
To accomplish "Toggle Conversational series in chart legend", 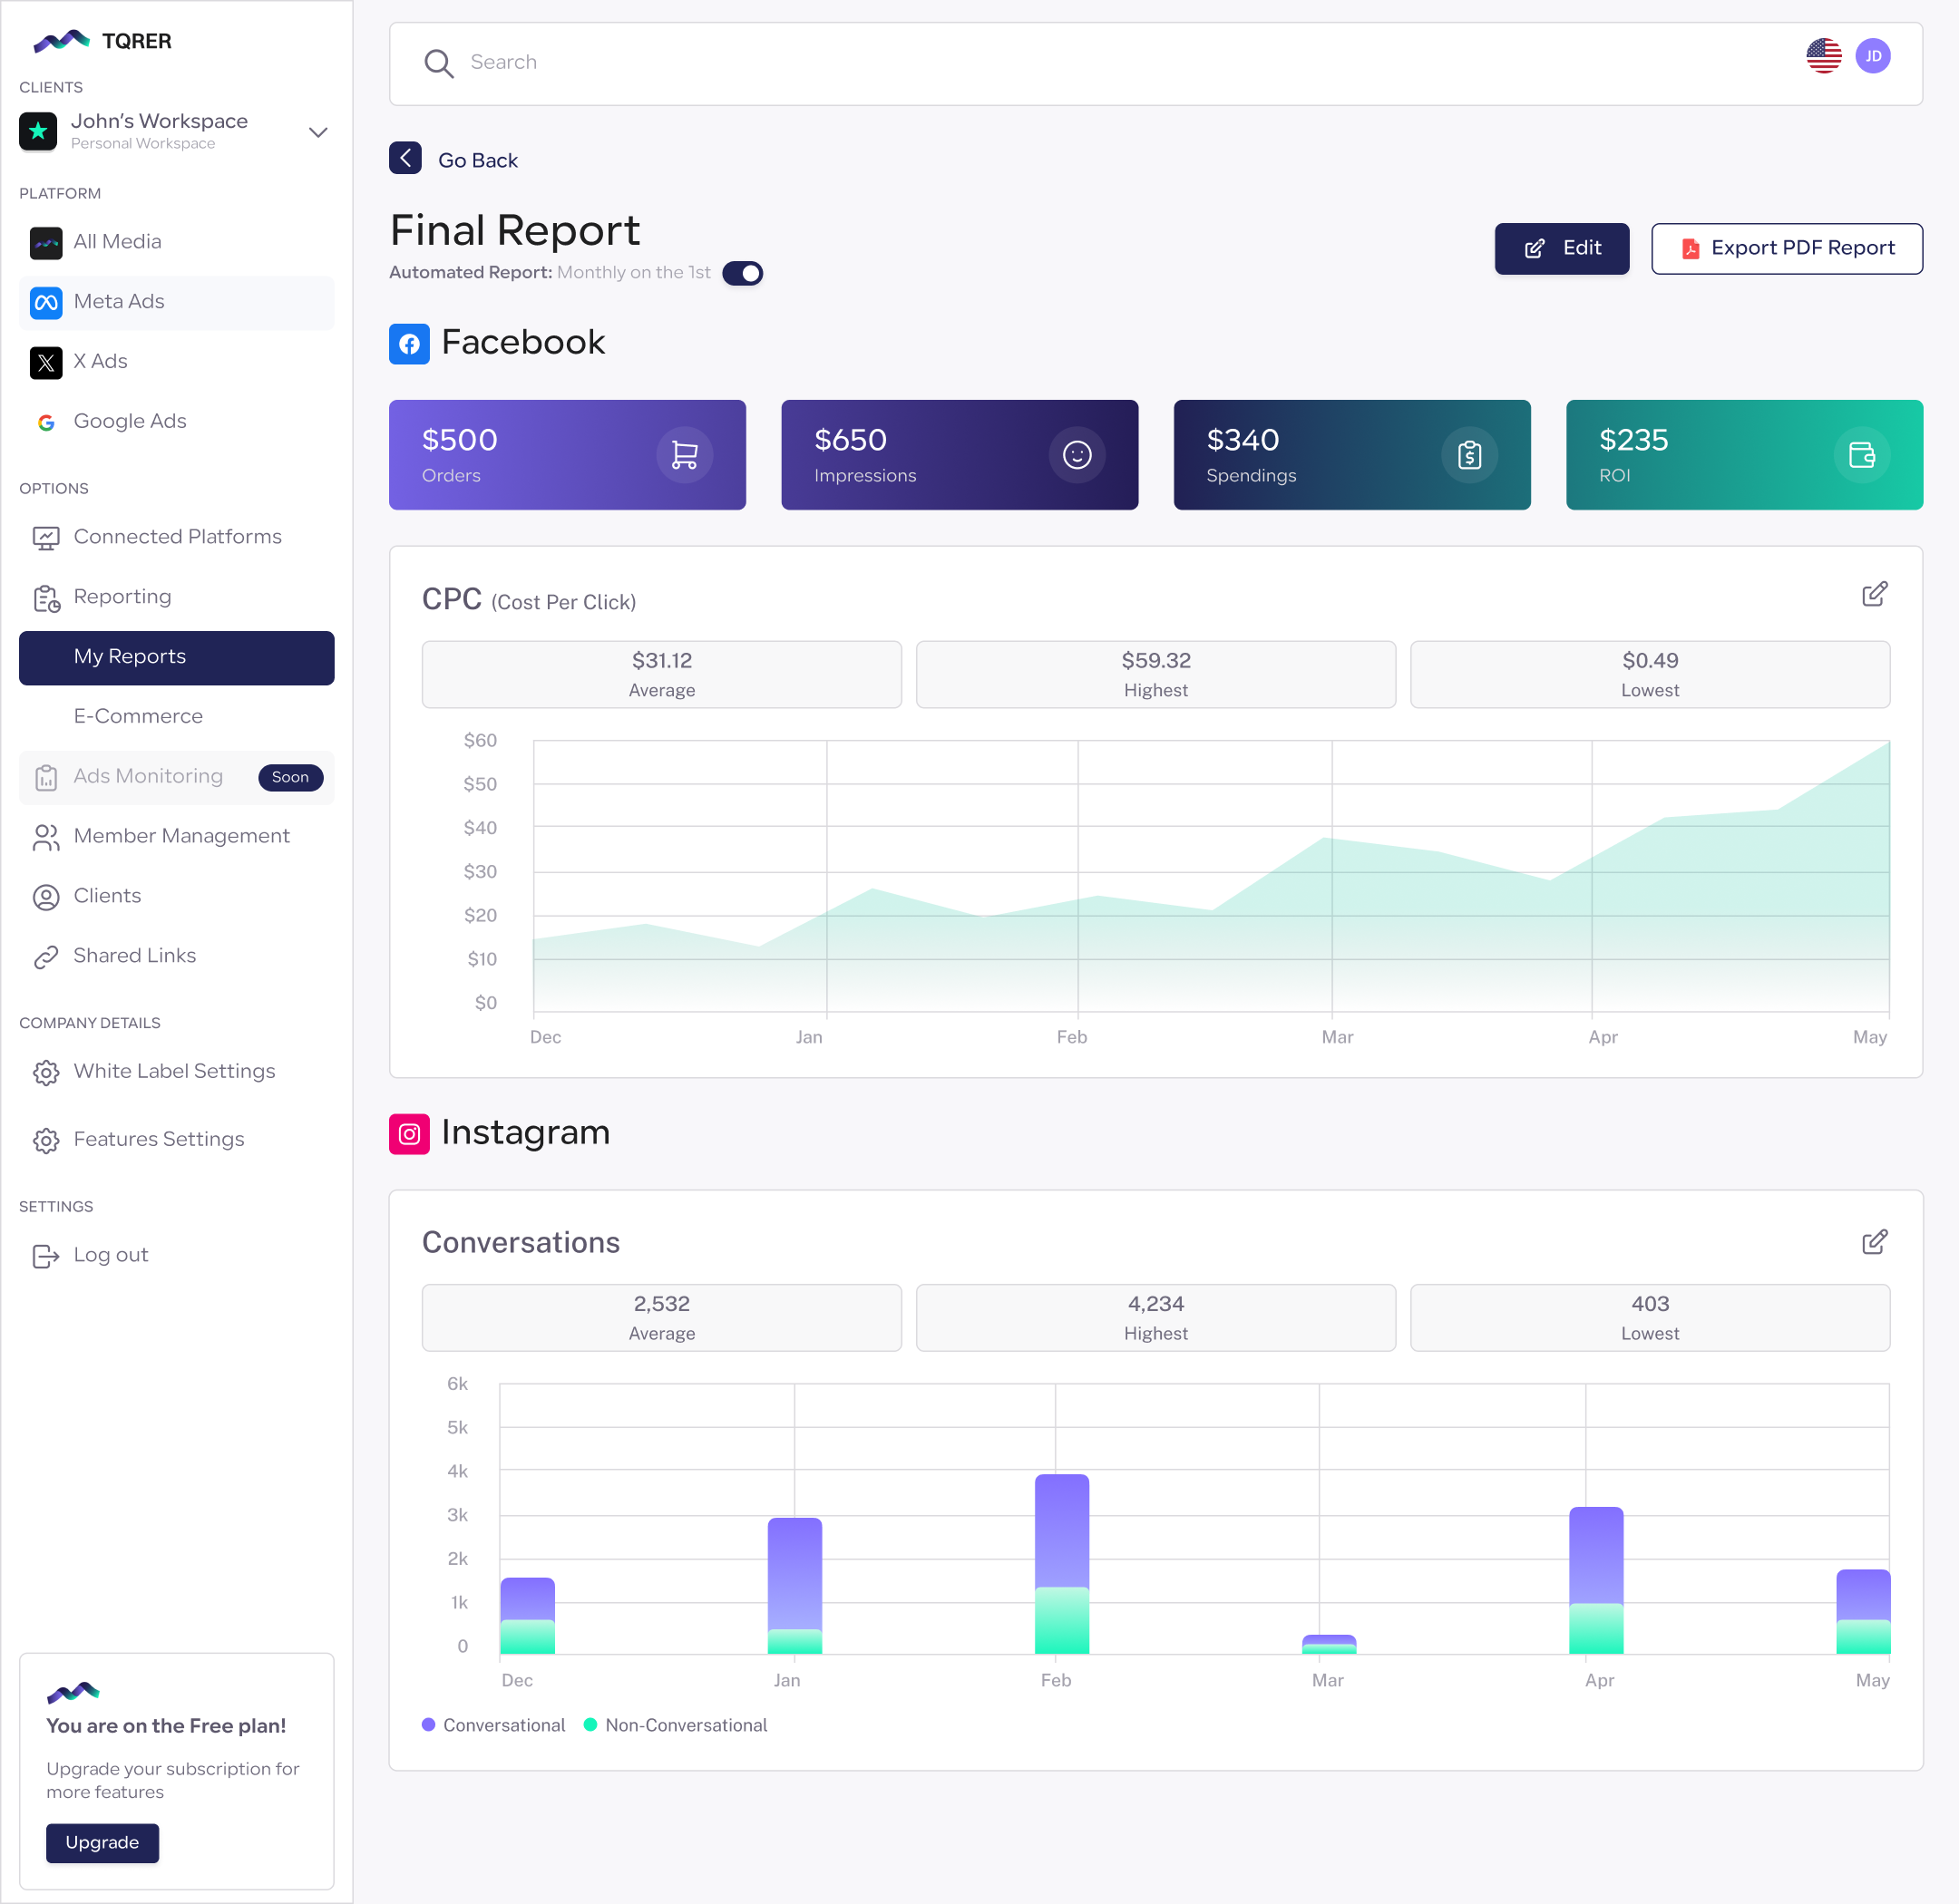I will point(493,1725).
